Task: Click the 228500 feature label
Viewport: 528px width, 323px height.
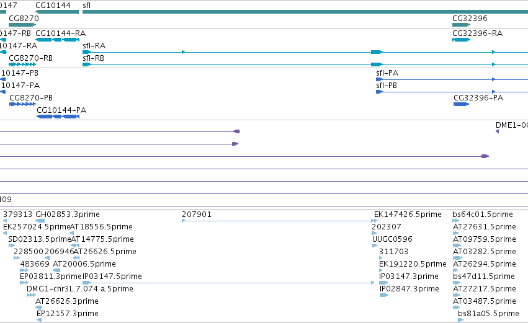Action: (x=29, y=252)
